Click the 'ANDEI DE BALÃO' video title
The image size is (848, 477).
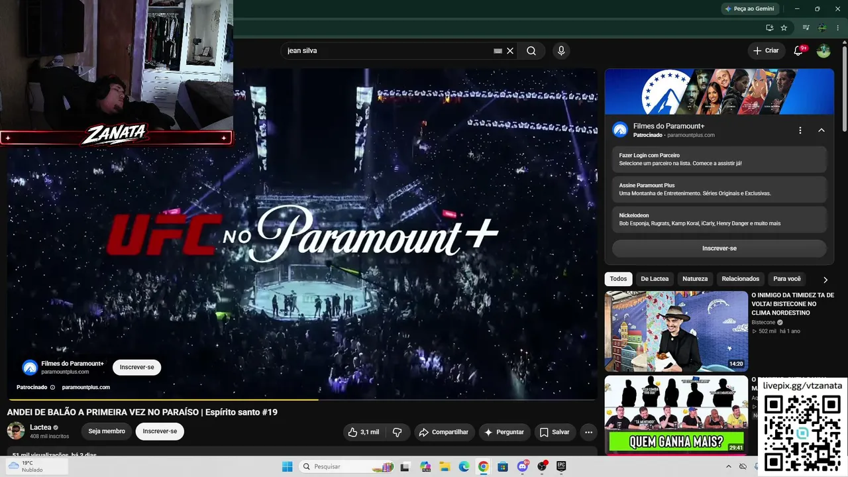click(142, 412)
